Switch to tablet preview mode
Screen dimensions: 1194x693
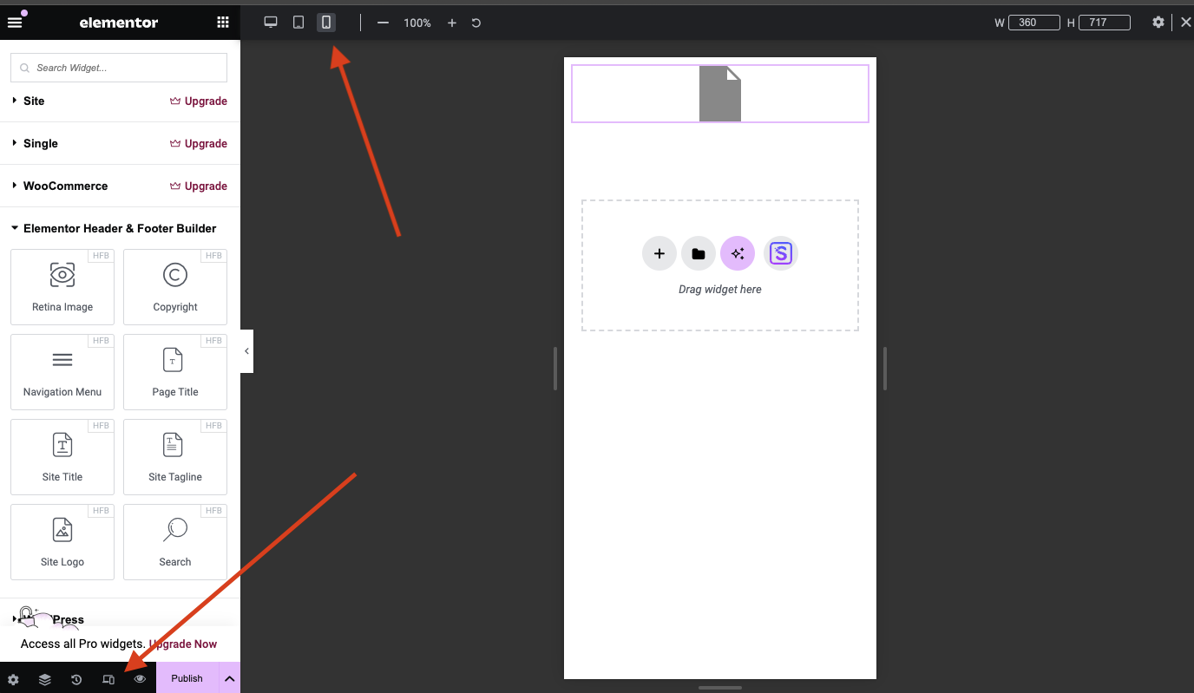[x=298, y=23]
